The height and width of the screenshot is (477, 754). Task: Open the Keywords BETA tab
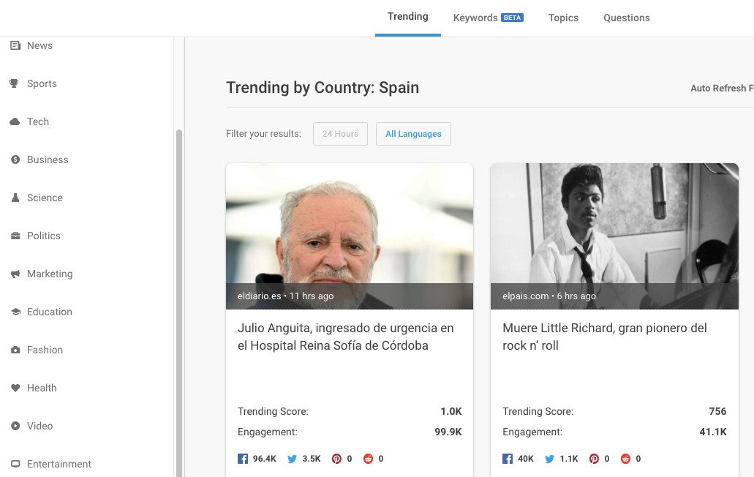click(488, 18)
